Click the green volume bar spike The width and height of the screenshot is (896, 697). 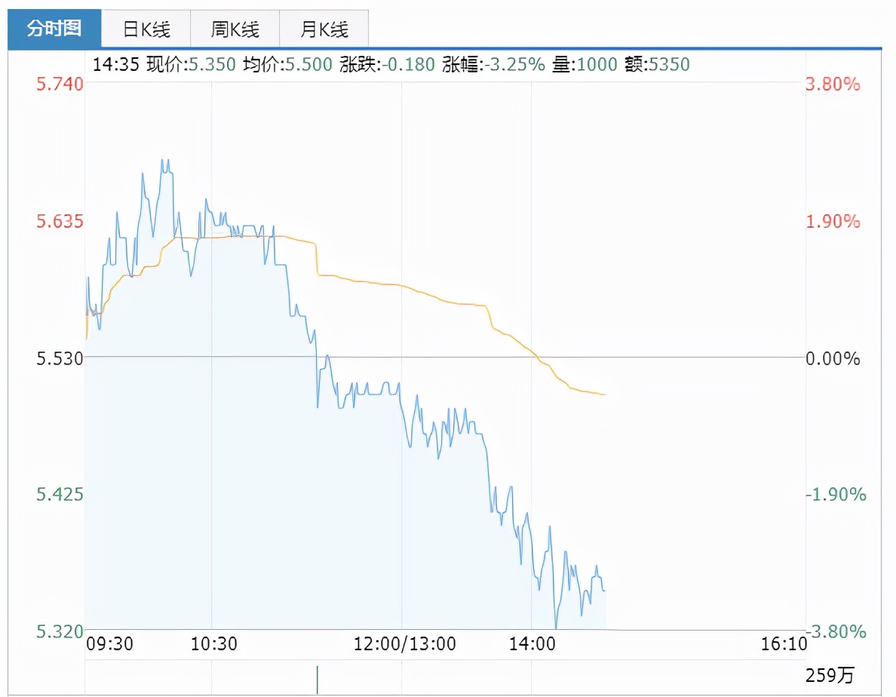(x=318, y=679)
